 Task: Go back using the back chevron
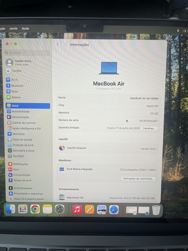pyautogui.click(x=58, y=44)
